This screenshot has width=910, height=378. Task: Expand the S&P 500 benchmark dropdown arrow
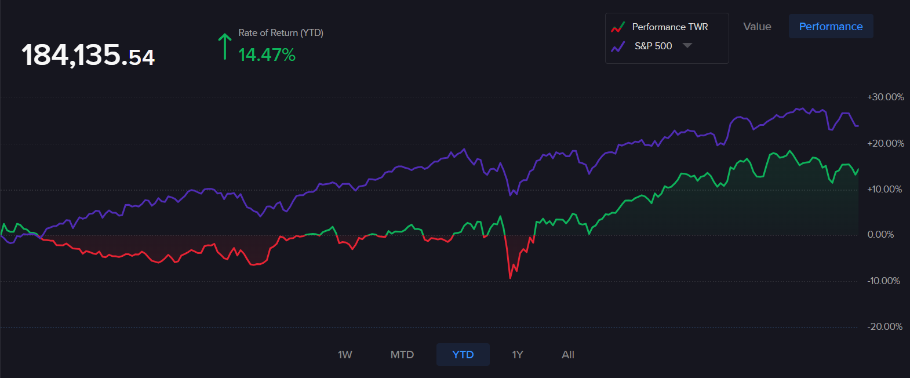point(687,46)
